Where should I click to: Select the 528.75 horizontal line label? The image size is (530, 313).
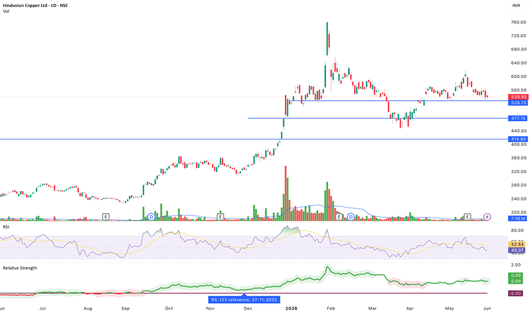[519, 103]
